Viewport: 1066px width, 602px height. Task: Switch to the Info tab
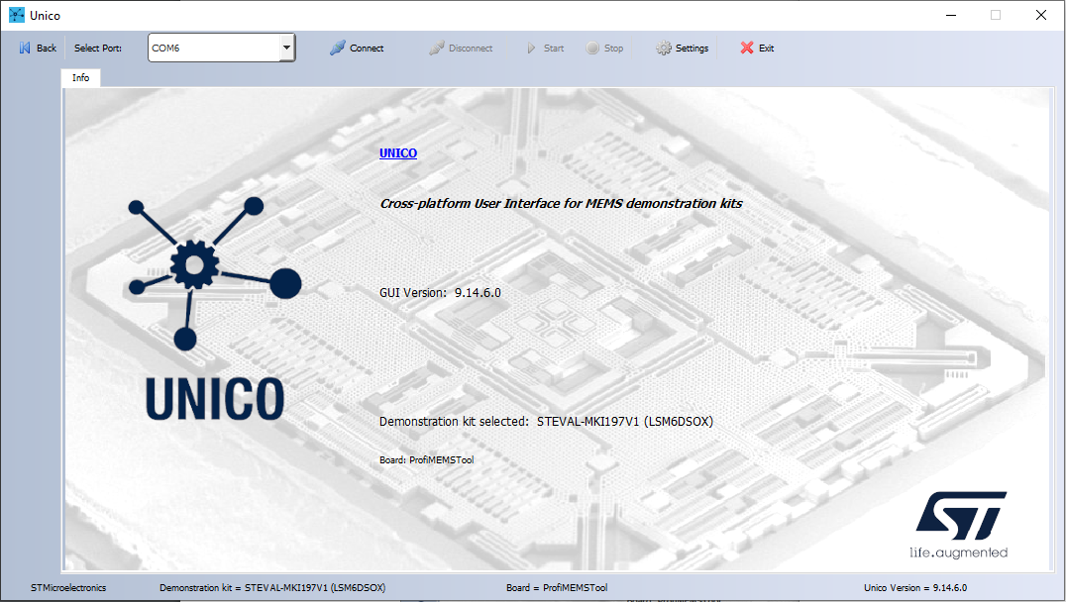pos(80,77)
